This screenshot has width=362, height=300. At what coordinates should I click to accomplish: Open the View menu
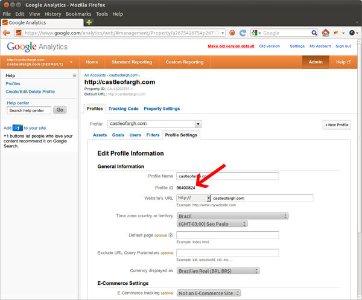(x=34, y=14)
